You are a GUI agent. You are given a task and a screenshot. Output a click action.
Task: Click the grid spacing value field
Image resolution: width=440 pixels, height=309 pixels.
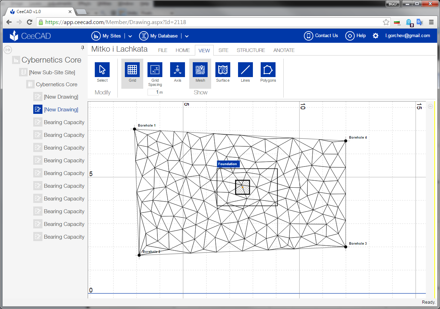click(153, 92)
